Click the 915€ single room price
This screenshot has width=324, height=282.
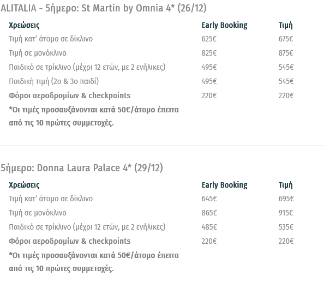click(x=286, y=213)
